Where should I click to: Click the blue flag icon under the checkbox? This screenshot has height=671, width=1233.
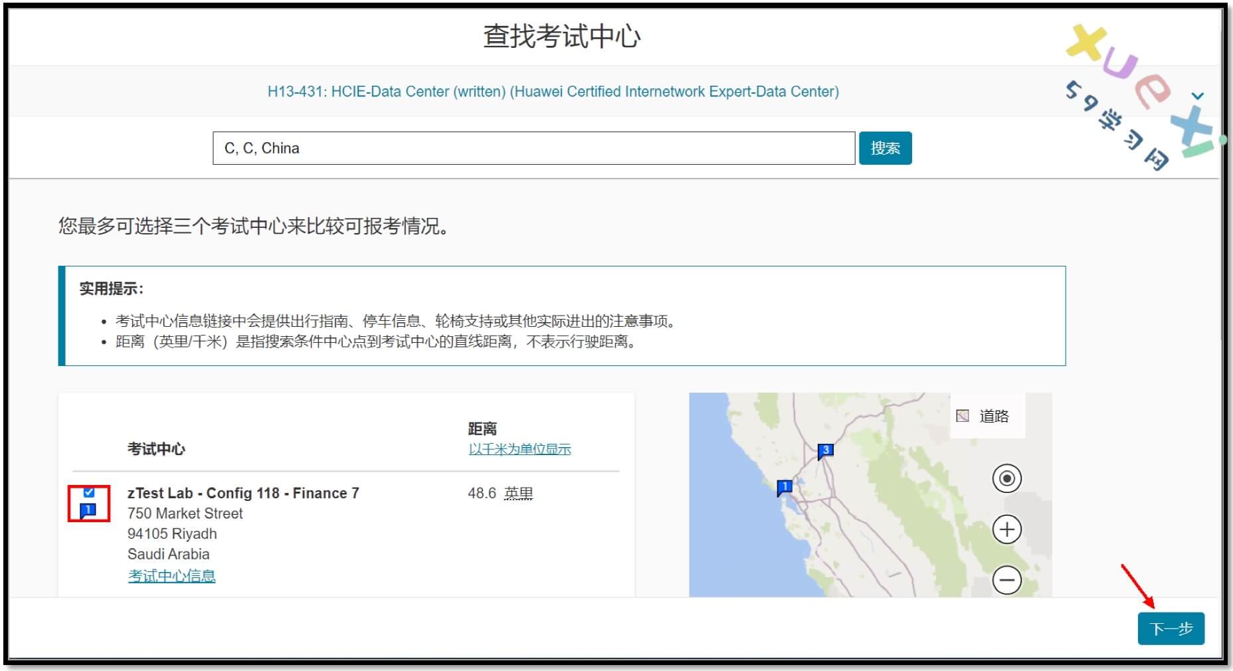pyautogui.click(x=88, y=510)
